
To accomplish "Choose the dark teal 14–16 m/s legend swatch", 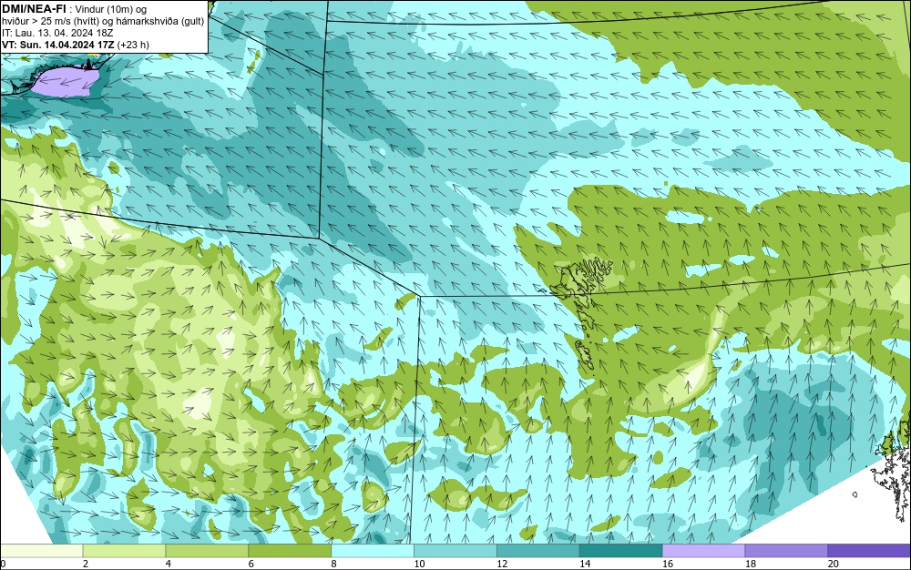I will click(621, 551).
